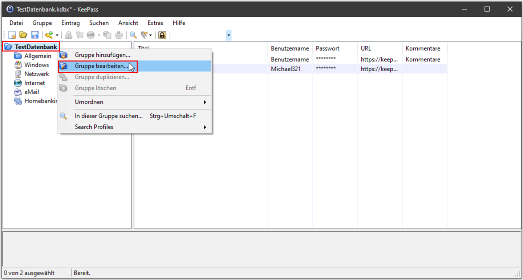Lock the workspace with the padlock icon
Image resolution: width=523 pixels, height=280 pixels.
pos(162,35)
